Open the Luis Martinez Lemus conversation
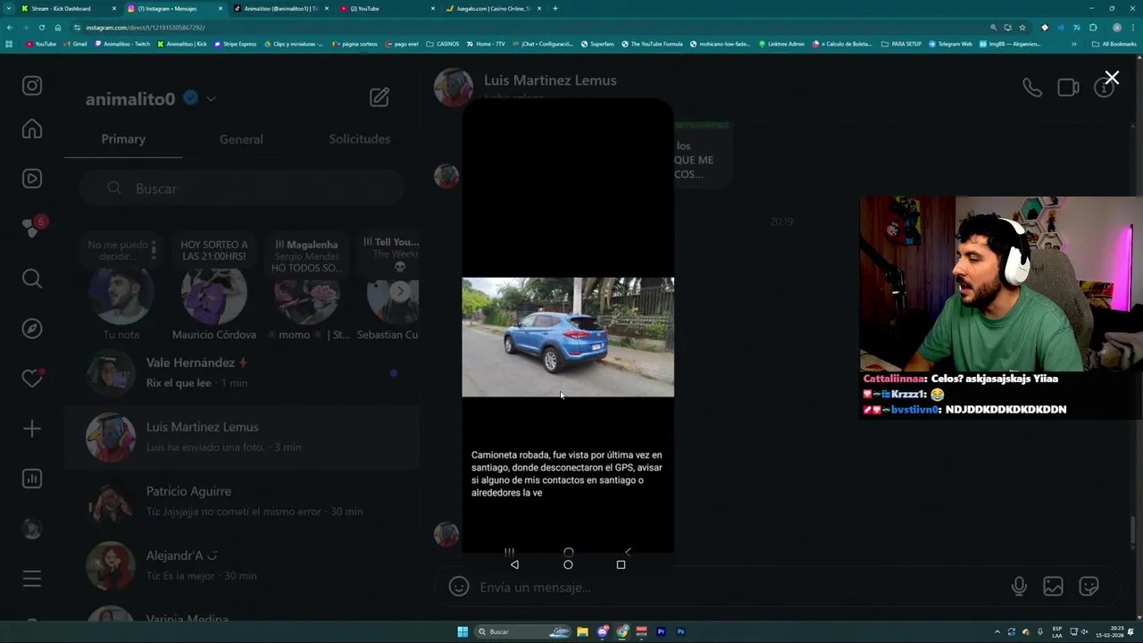 tap(241, 437)
